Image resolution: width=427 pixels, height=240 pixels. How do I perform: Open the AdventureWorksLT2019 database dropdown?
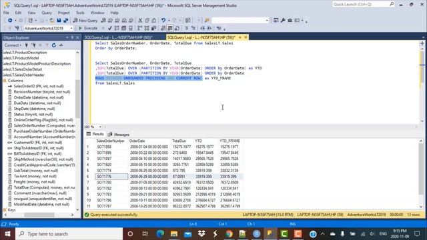(x=71, y=28)
